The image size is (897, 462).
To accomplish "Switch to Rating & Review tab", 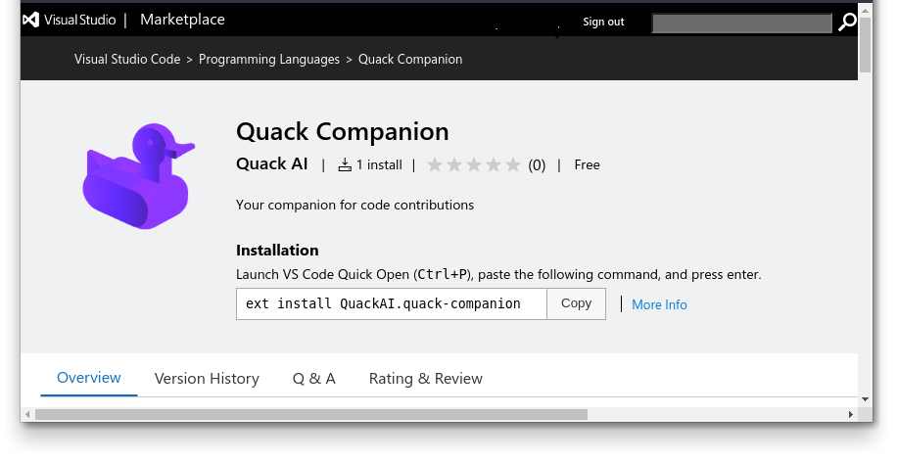I will pyautogui.click(x=425, y=379).
